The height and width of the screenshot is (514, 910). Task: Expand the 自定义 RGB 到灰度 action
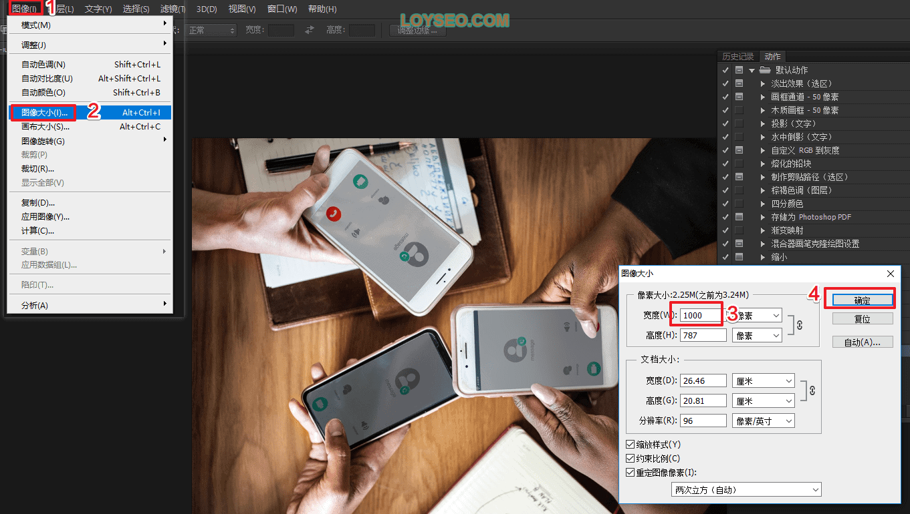point(763,150)
